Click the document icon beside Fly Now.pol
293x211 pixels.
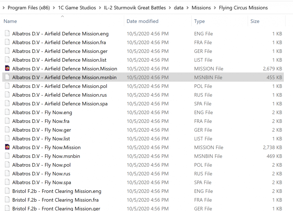pyautogui.click(x=7, y=165)
